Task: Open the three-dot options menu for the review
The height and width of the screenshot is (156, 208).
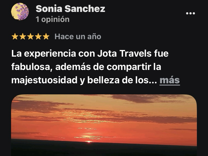Action: [x=191, y=13]
